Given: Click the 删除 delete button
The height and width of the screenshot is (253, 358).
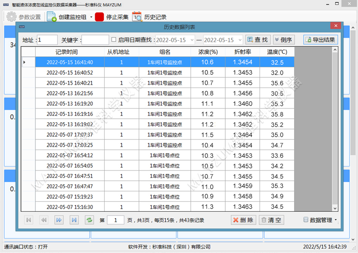Looking at the screenshot, I should coord(243,220).
